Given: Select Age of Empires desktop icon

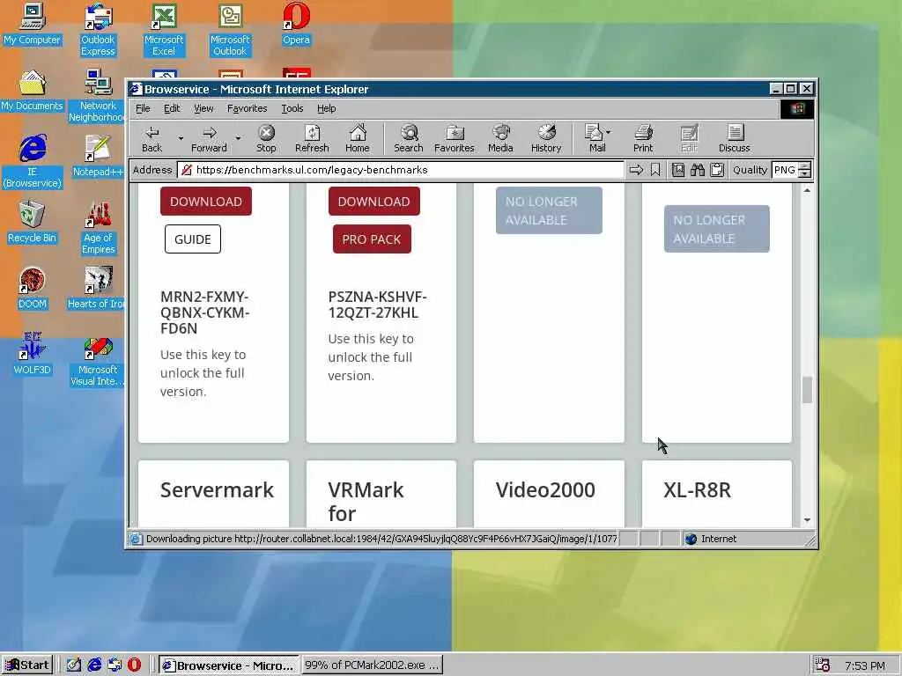Looking at the screenshot, I should (98, 228).
